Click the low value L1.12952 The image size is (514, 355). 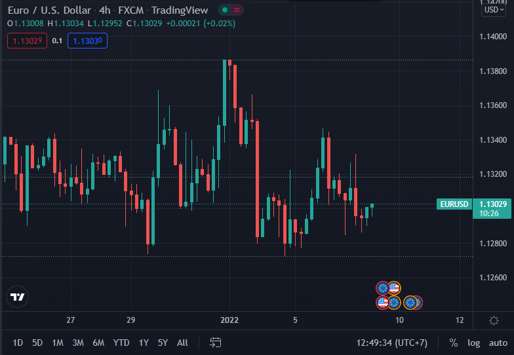tap(105, 24)
